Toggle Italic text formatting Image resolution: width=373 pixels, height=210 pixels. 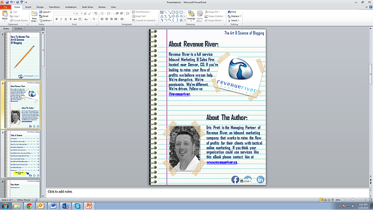[61, 19]
